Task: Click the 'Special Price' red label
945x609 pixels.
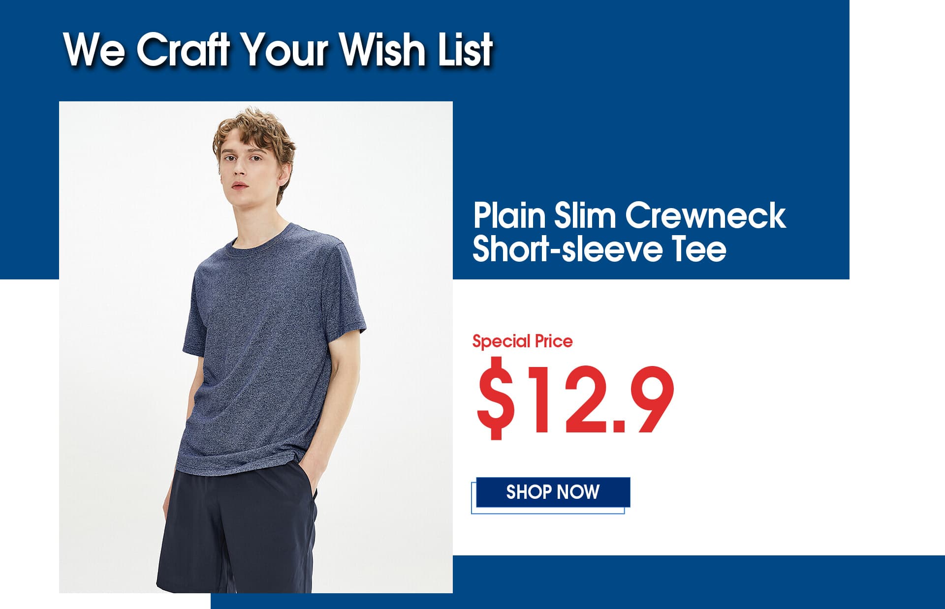Action: [x=522, y=341]
